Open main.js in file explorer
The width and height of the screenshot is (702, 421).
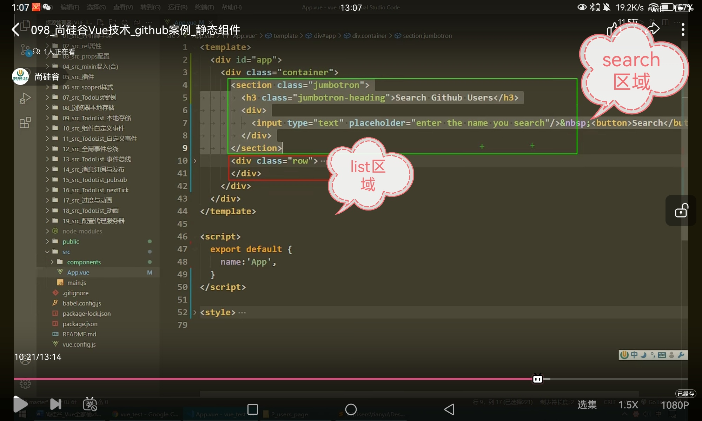(77, 283)
